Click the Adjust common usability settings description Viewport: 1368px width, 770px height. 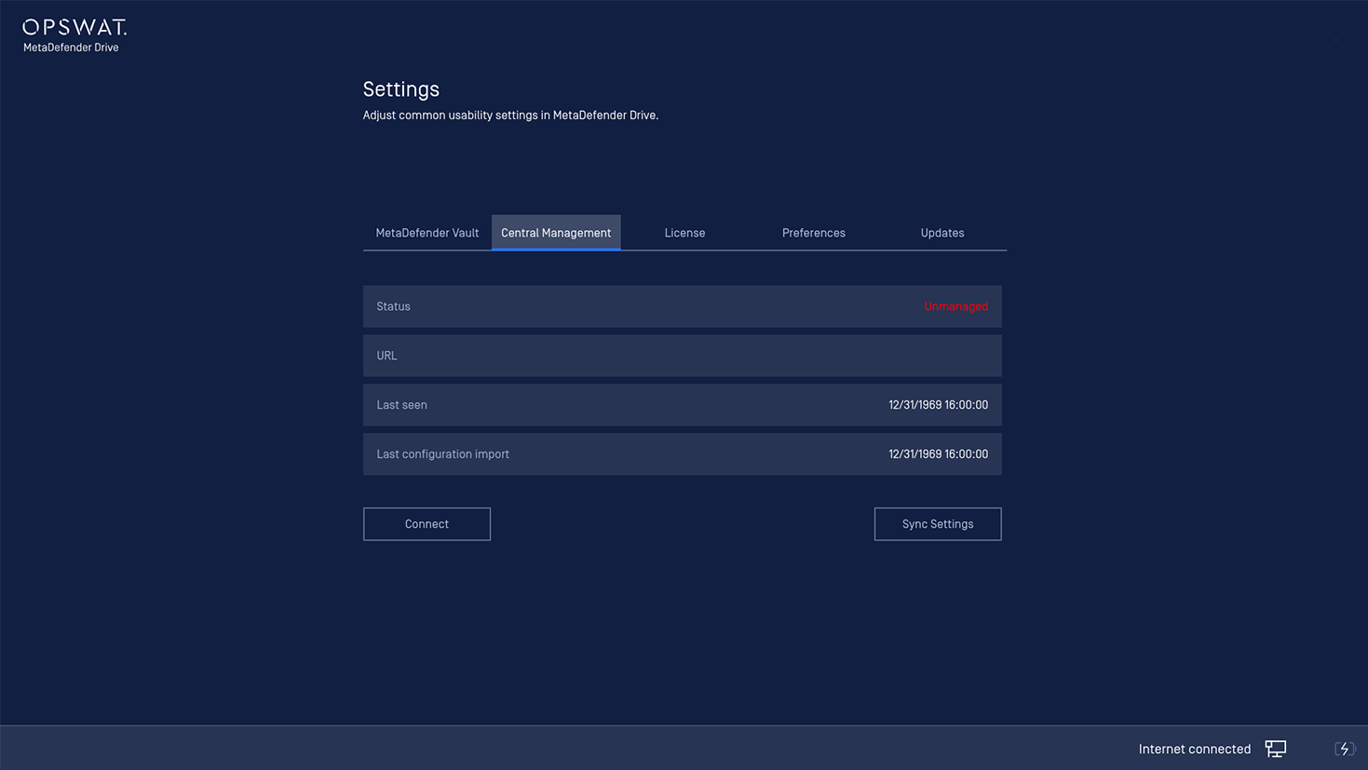(510, 115)
